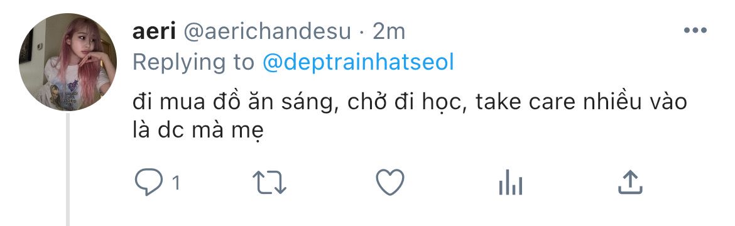Open the @deptrainhatseol mention link

358,62
